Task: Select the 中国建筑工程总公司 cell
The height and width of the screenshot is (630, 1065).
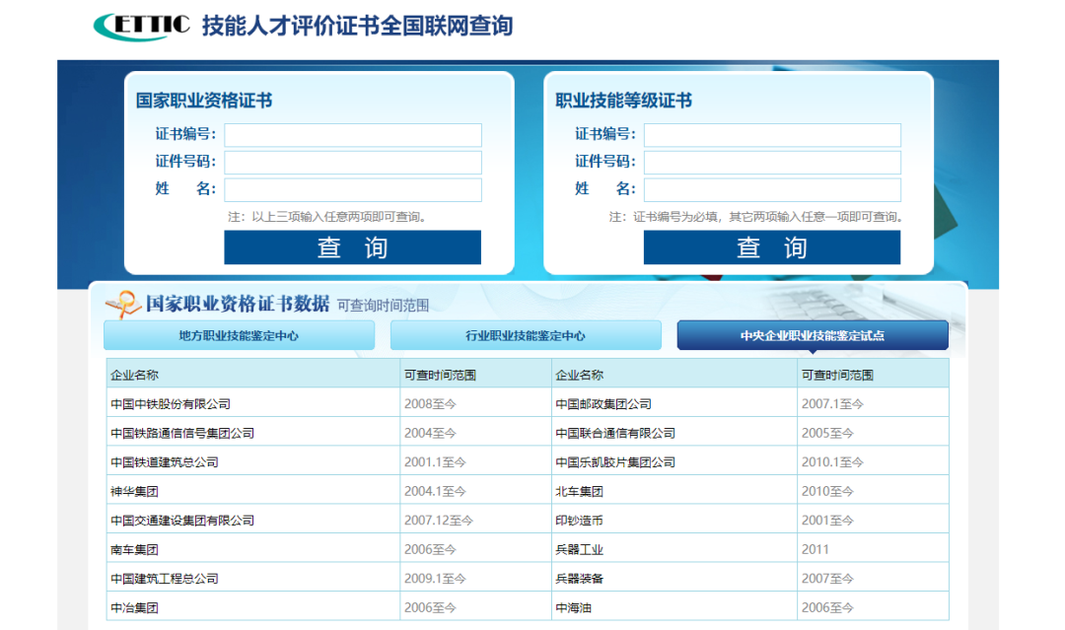Action: pos(253,579)
